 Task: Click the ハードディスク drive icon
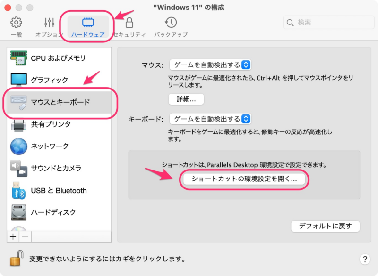19,212
